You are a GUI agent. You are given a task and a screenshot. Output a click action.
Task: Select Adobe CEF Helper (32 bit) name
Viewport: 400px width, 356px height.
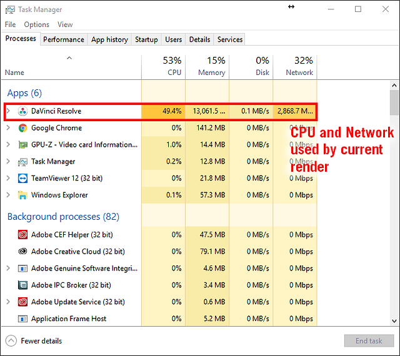click(72, 235)
